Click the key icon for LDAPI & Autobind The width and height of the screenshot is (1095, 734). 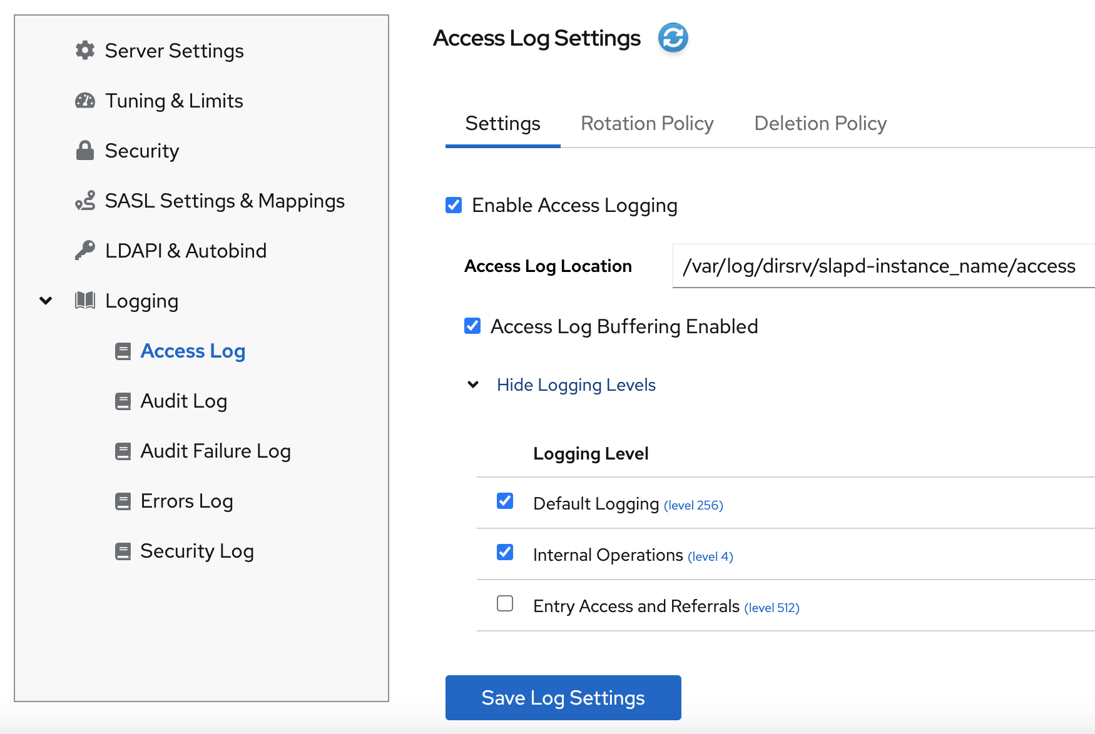click(x=85, y=251)
